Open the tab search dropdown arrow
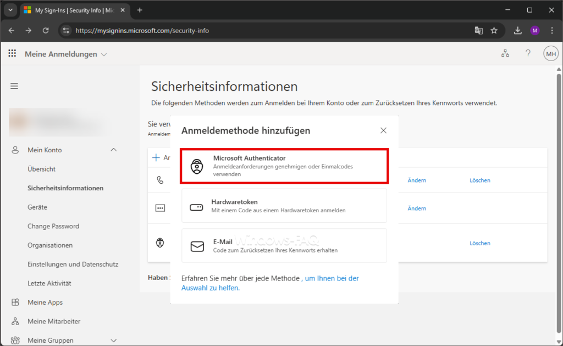Viewport: 563px width, 346px height. pyautogui.click(x=10, y=10)
